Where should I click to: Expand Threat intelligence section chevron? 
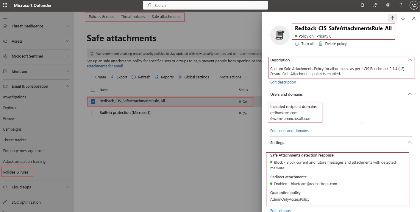68,26
